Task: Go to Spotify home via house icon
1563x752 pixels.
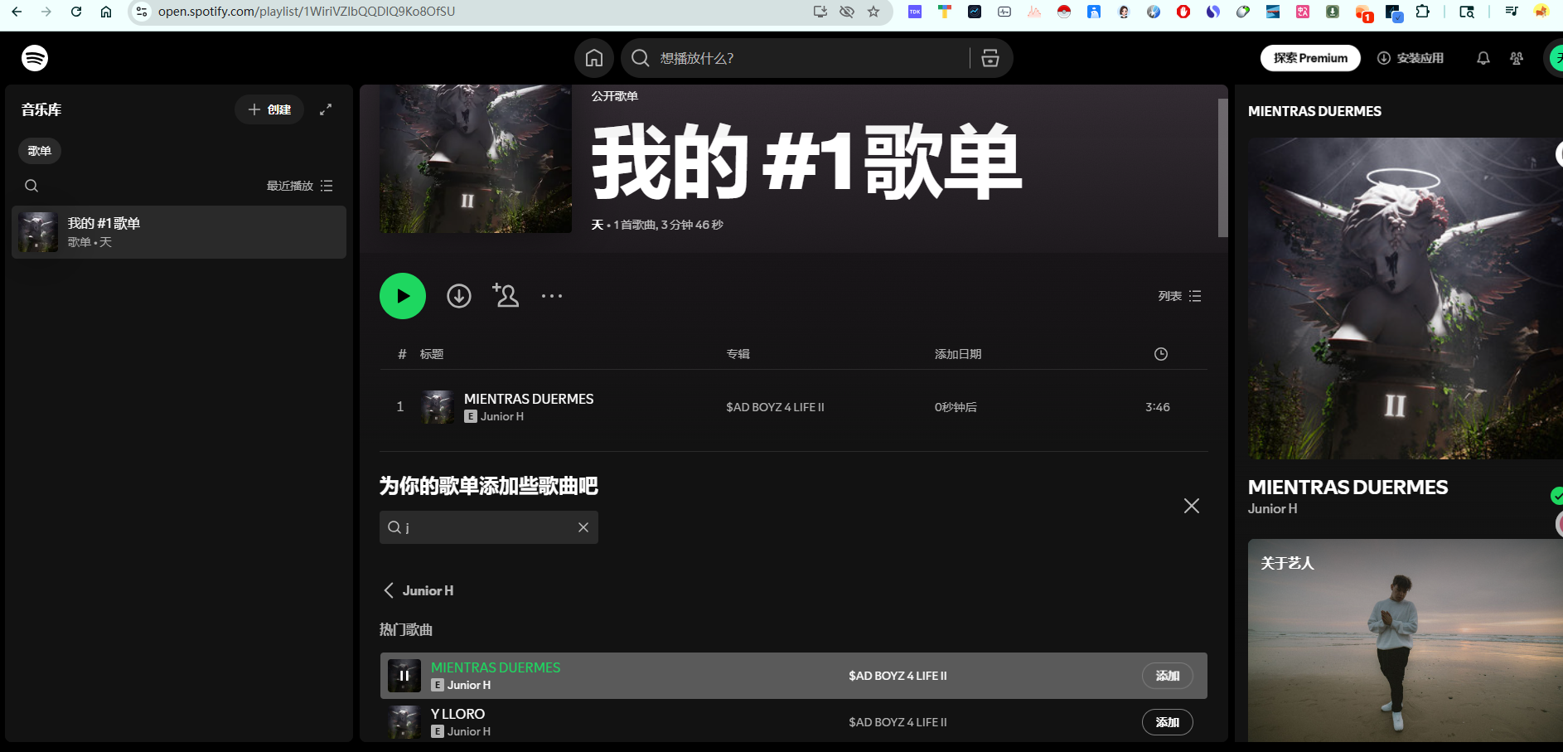Action: pyautogui.click(x=594, y=58)
